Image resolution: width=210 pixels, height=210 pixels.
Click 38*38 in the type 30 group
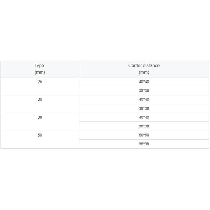tap(144, 108)
